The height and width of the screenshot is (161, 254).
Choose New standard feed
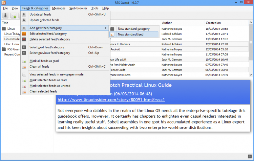[134, 34]
